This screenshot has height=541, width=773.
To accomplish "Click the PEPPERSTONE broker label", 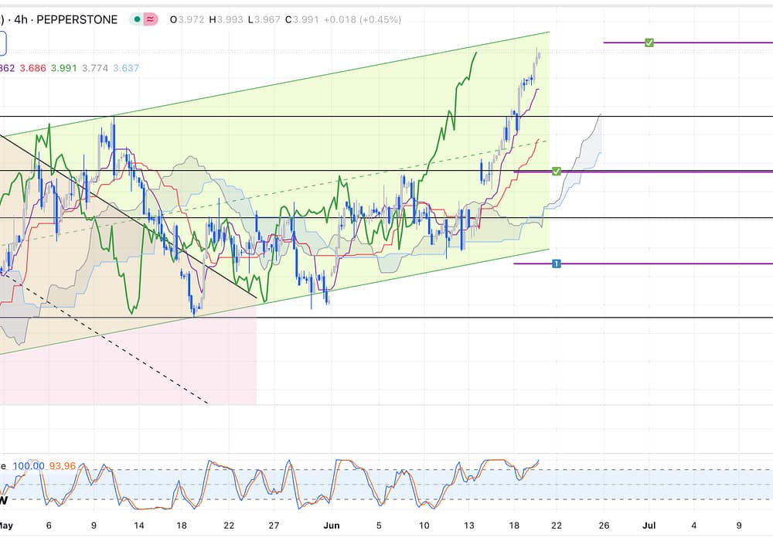I will pyautogui.click(x=80, y=19).
